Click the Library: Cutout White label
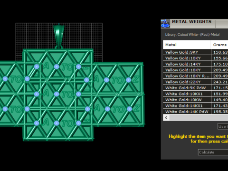The image size is (228, 171). point(192,34)
